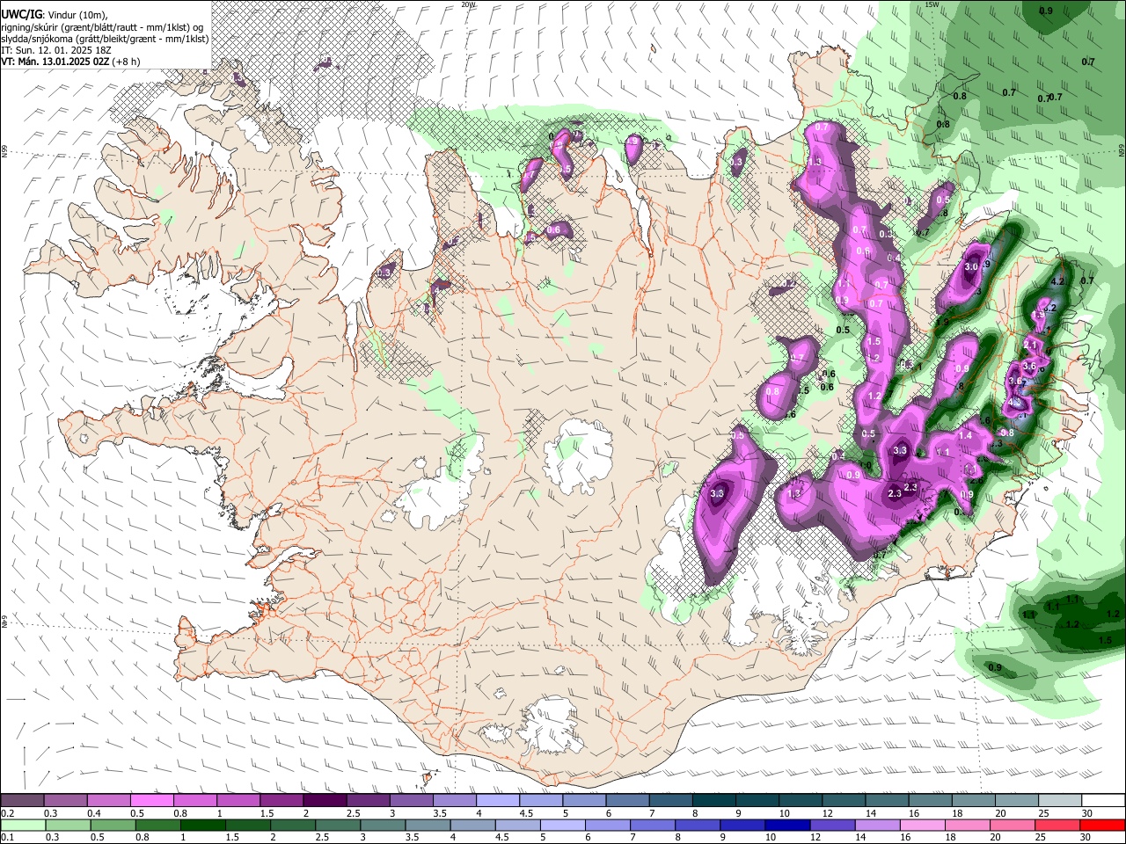Select the 1.4 precipitation value on the map
1126x844 pixels.
(x=965, y=435)
